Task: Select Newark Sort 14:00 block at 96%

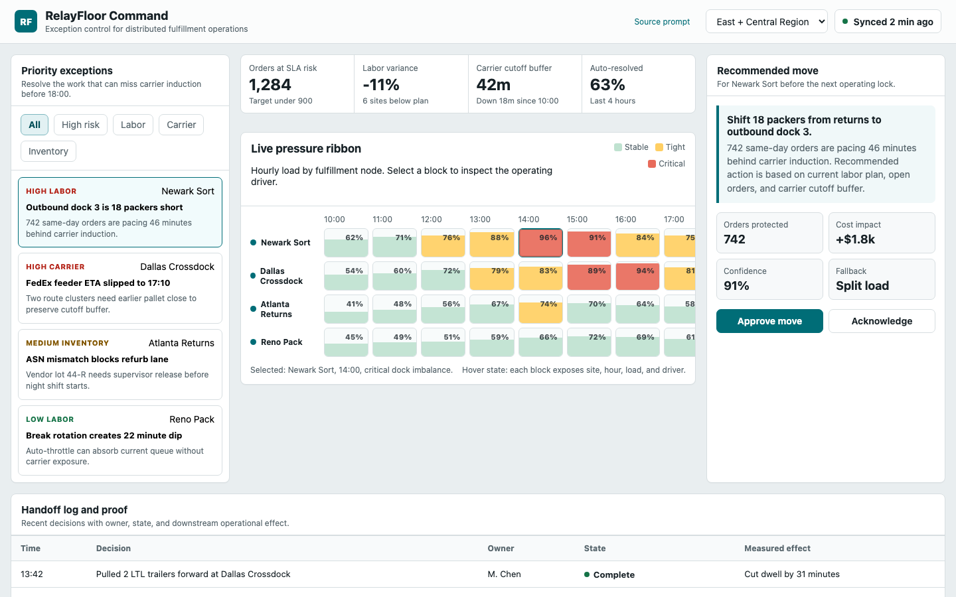Action: (540, 243)
